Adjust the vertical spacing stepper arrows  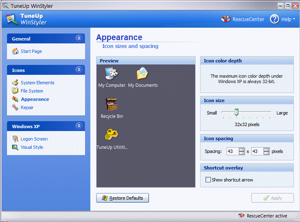click(266, 151)
